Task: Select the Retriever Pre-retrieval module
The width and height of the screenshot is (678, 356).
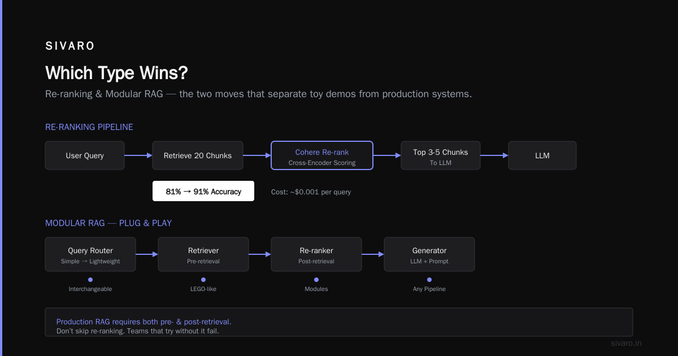Action: 203,254
